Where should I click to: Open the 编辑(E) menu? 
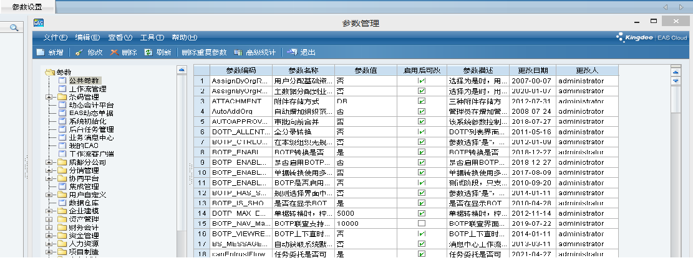click(87, 38)
